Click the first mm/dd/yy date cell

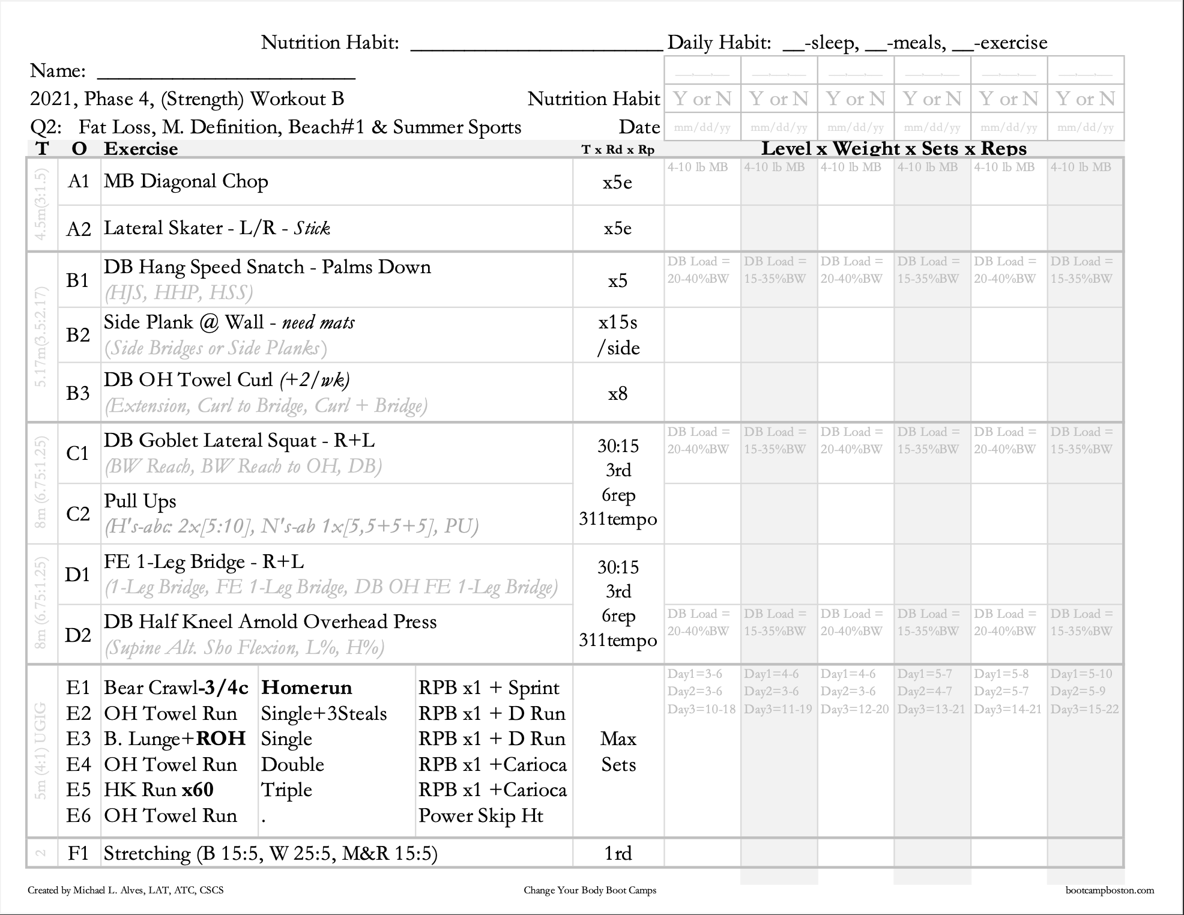(702, 128)
